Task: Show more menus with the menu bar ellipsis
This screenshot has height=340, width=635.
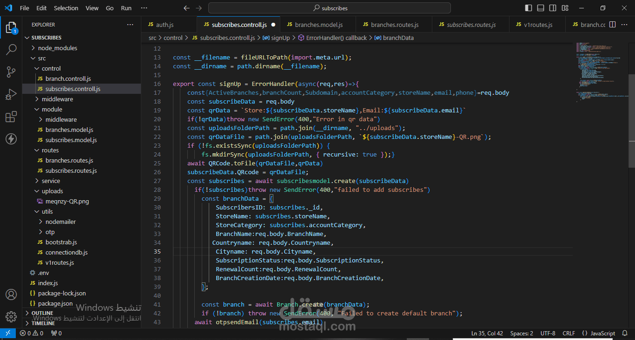Action: [x=144, y=8]
